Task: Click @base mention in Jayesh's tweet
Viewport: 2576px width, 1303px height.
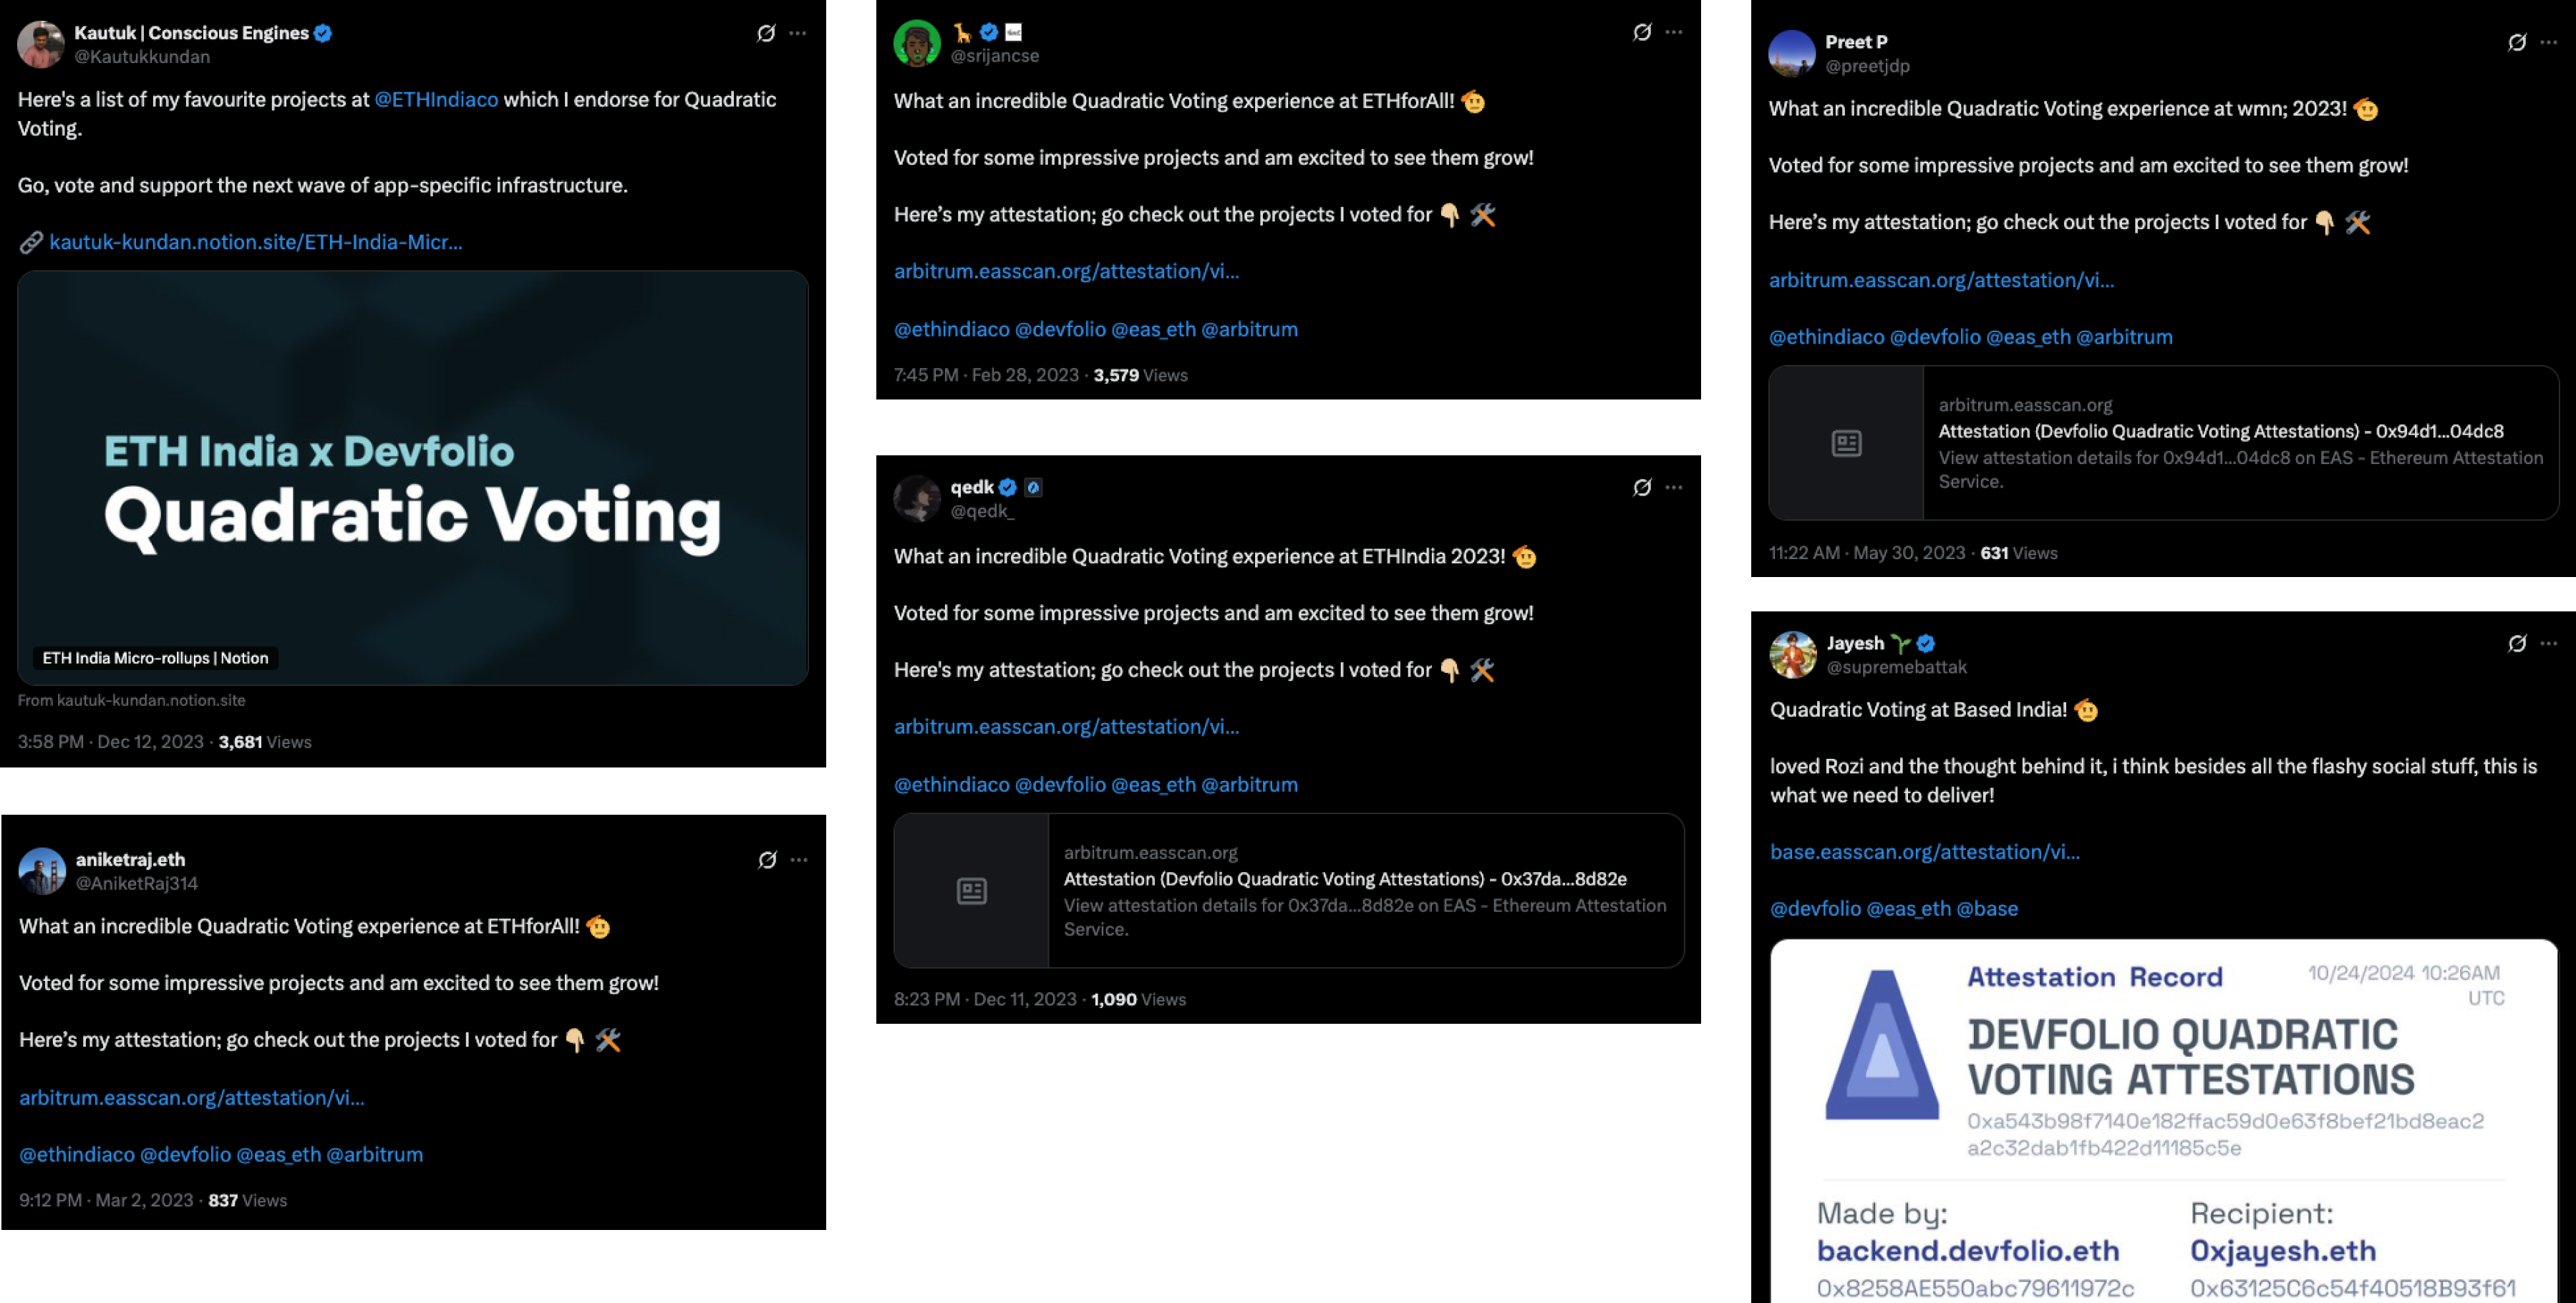Action: pyautogui.click(x=1987, y=909)
